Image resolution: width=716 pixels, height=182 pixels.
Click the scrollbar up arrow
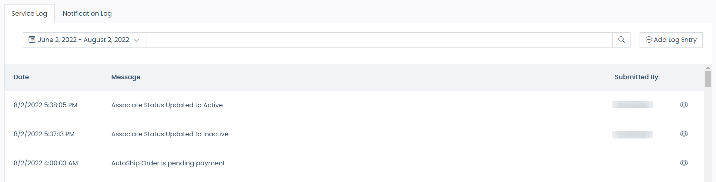(x=708, y=68)
